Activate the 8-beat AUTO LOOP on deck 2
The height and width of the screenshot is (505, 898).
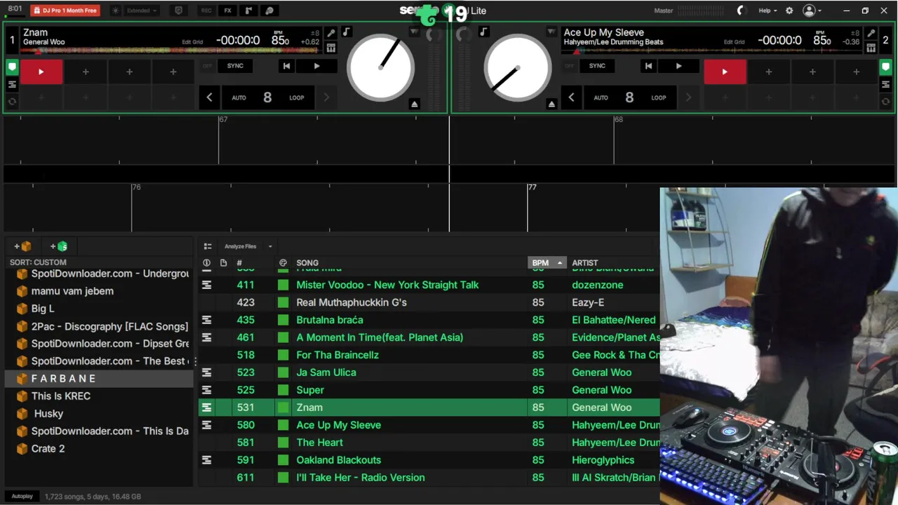click(x=629, y=97)
